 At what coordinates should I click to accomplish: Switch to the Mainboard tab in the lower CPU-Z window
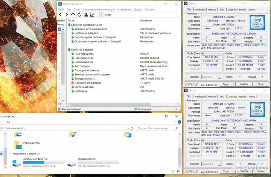(x=200, y=97)
